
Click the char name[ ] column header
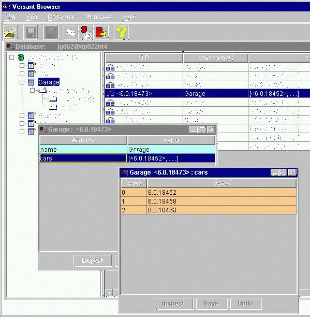point(216,58)
